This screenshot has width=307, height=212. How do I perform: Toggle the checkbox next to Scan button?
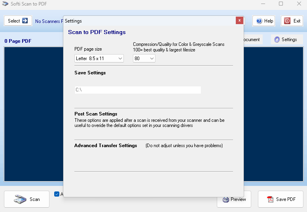click(x=57, y=194)
